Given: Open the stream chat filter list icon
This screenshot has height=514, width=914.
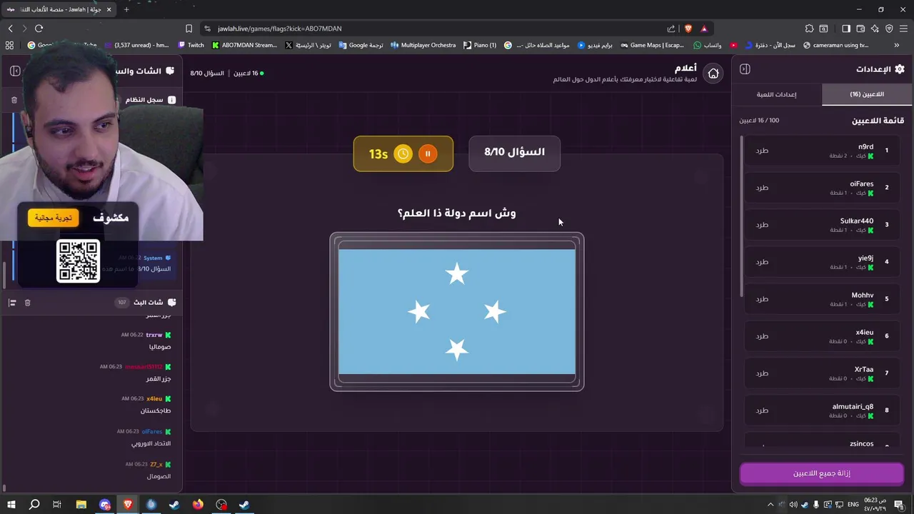Looking at the screenshot, I should (x=12, y=303).
